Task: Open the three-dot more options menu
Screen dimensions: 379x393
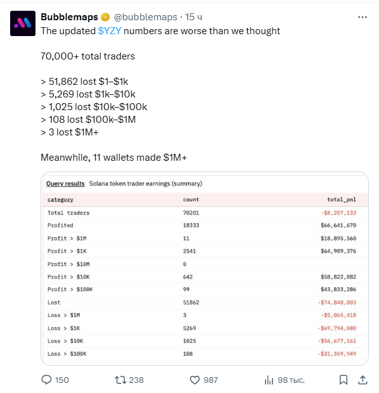Action: [x=362, y=17]
